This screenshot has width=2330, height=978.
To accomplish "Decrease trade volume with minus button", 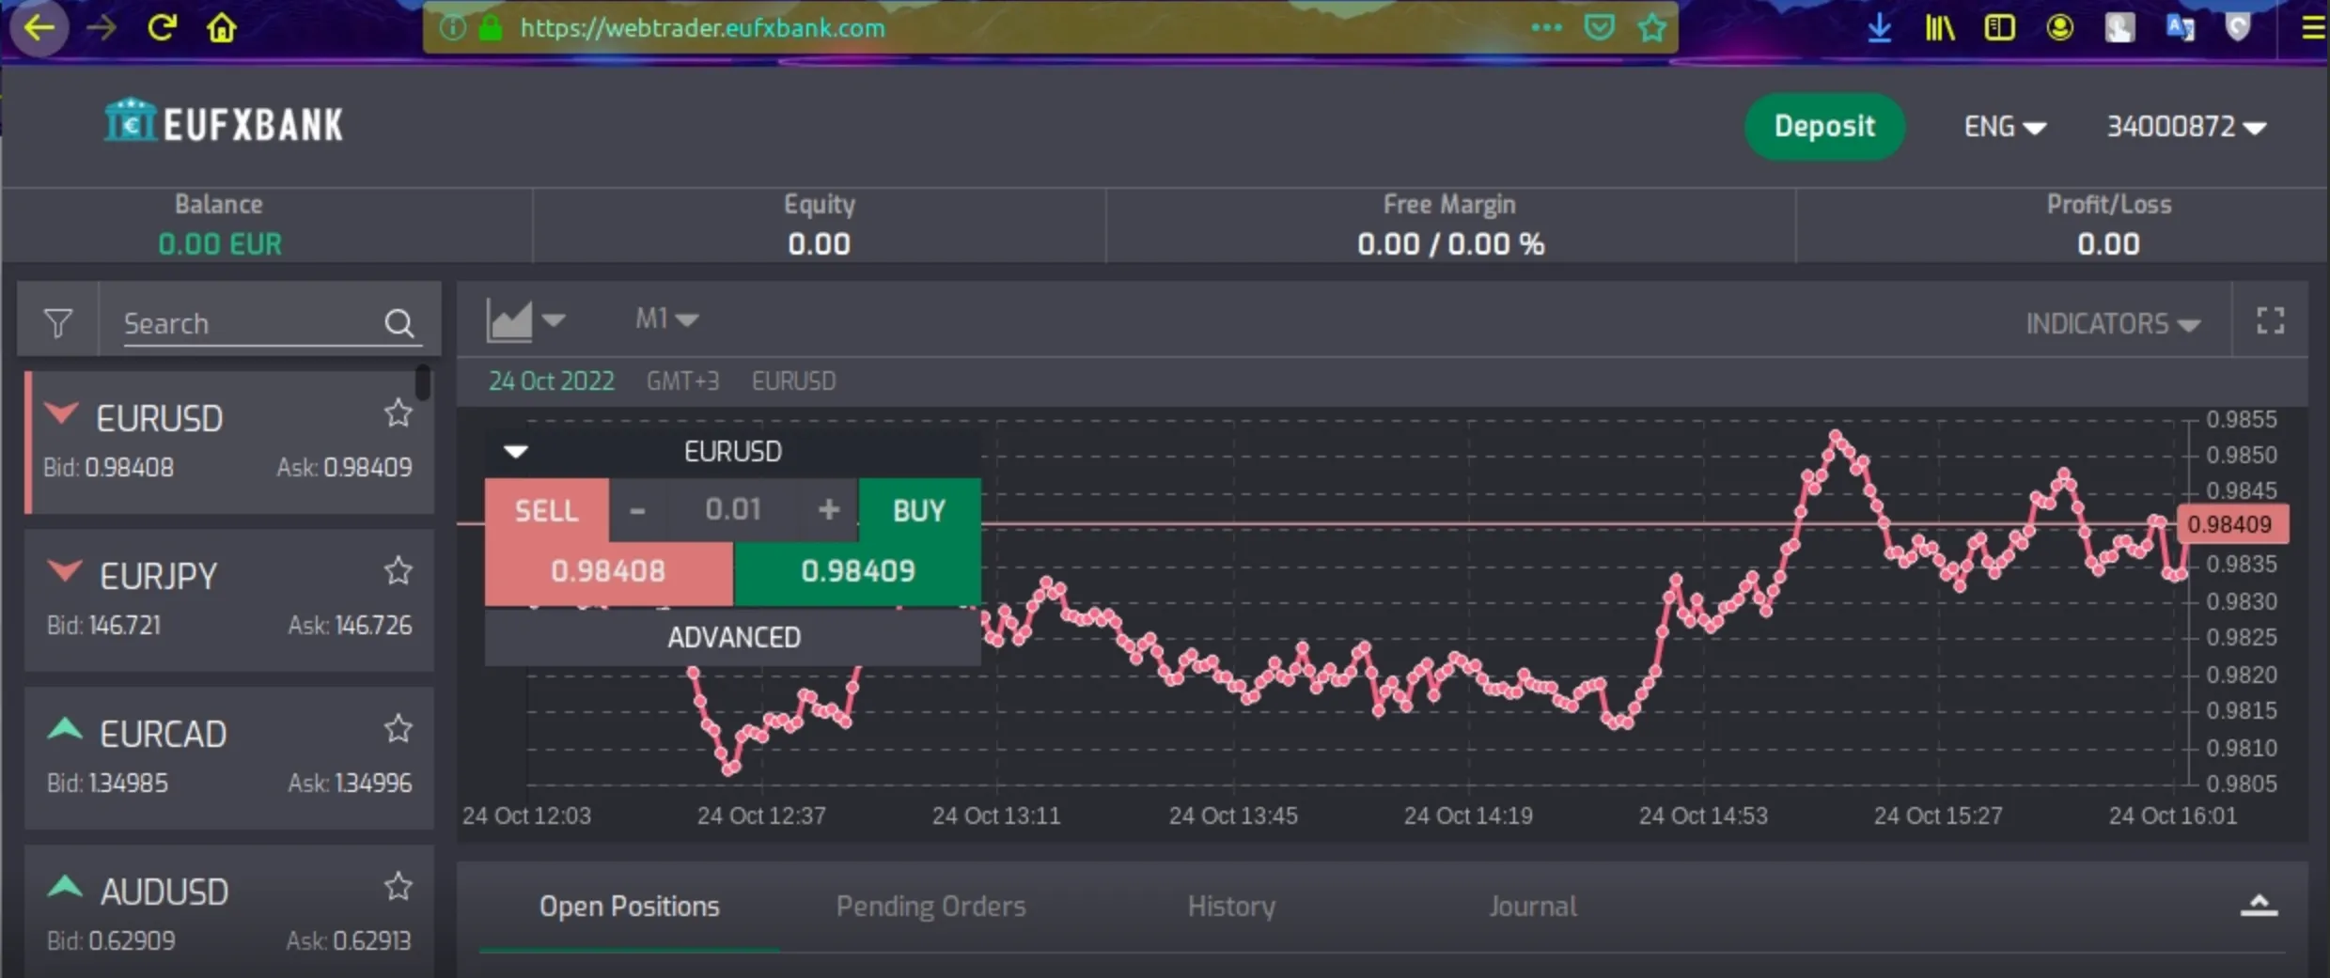I will [637, 510].
